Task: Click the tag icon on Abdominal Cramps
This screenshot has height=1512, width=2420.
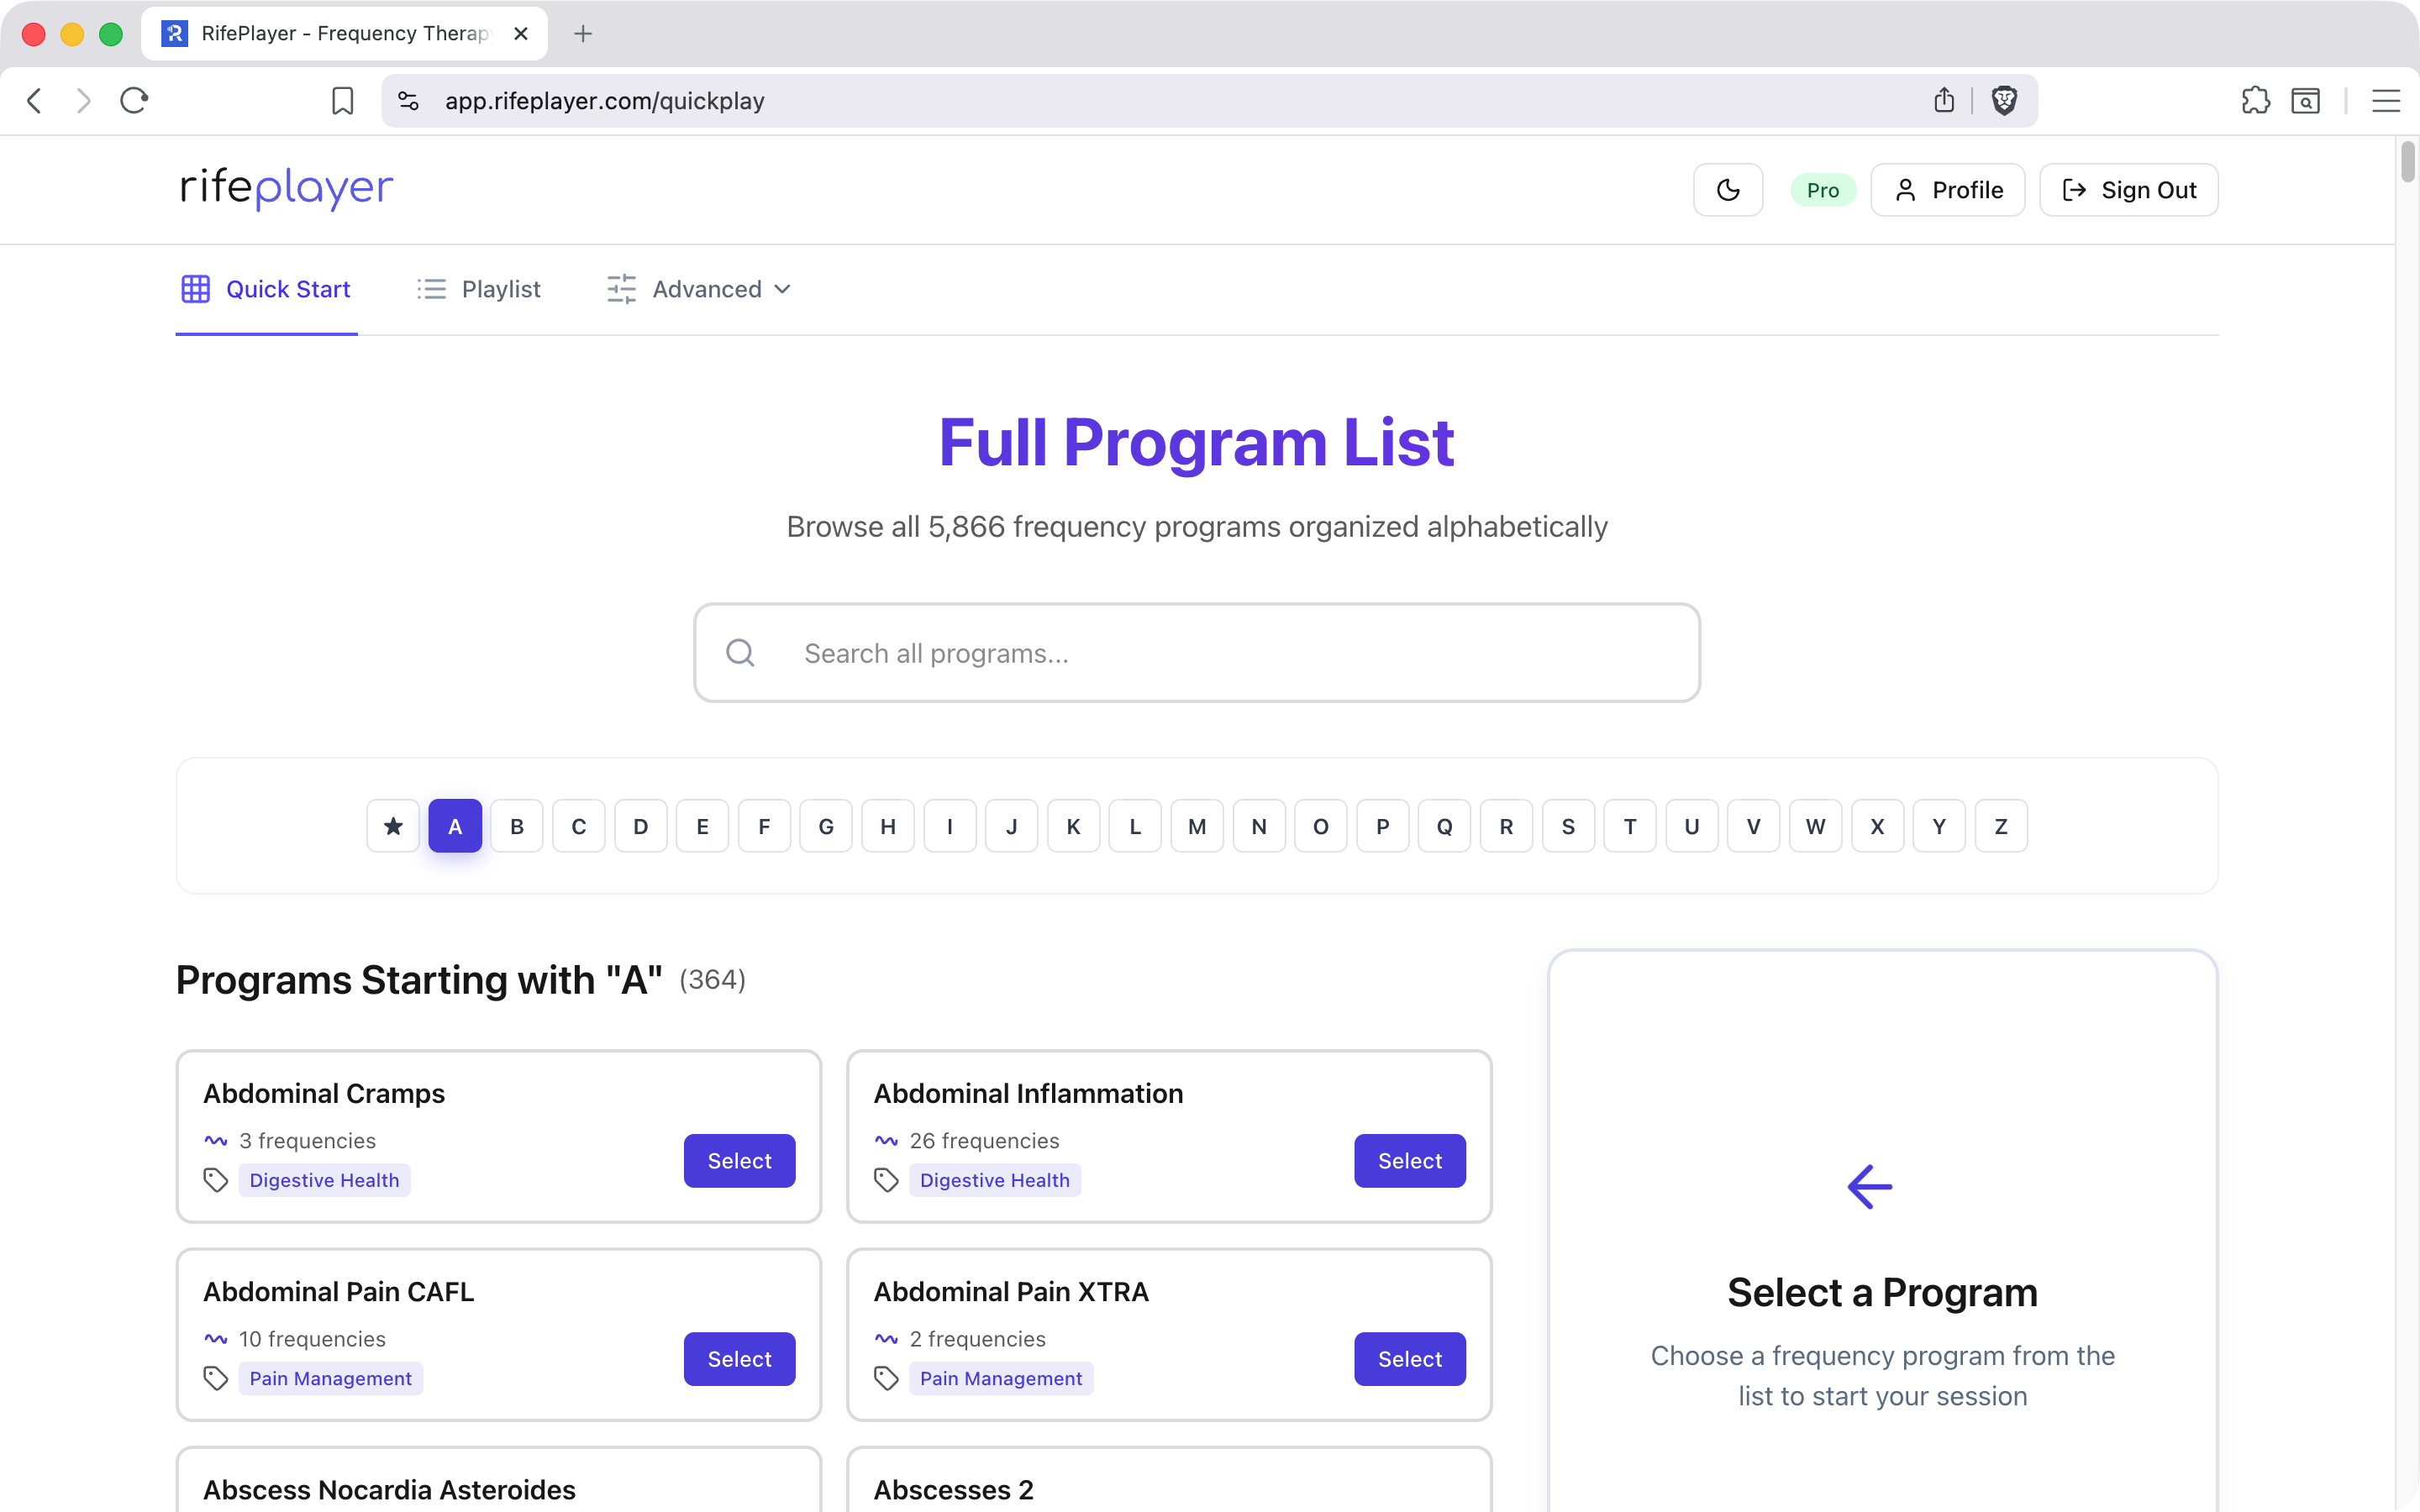Action: click(x=216, y=1180)
